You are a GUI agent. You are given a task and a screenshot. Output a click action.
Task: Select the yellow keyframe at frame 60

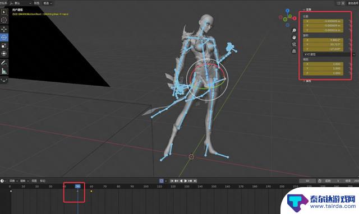[x=91, y=191]
